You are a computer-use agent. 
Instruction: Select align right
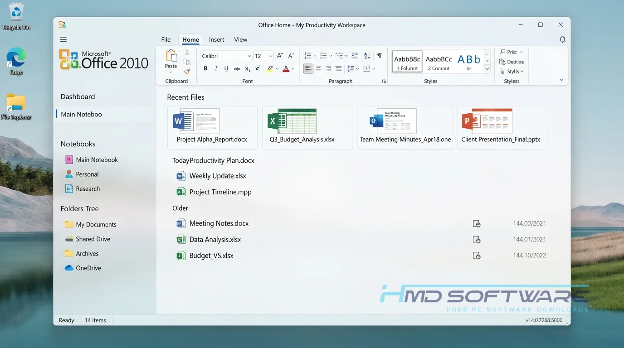tap(328, 69)
